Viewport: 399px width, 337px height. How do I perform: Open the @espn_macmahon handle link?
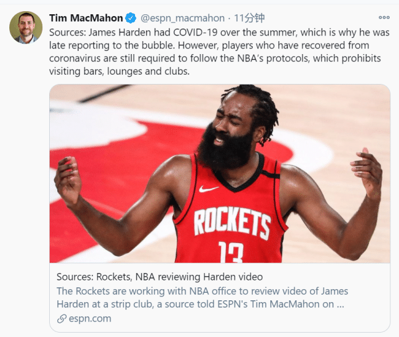pyautogui.click(x=182, y=18)
